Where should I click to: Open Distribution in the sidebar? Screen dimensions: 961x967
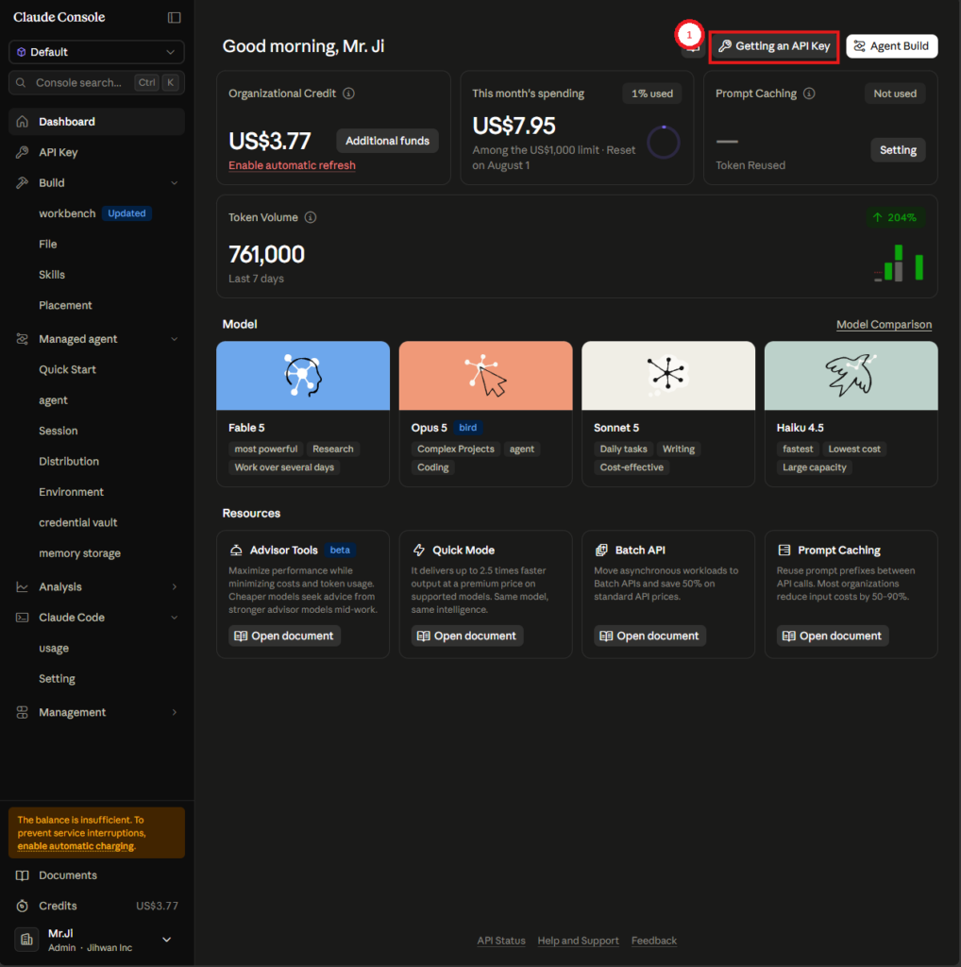coord(69,461)
